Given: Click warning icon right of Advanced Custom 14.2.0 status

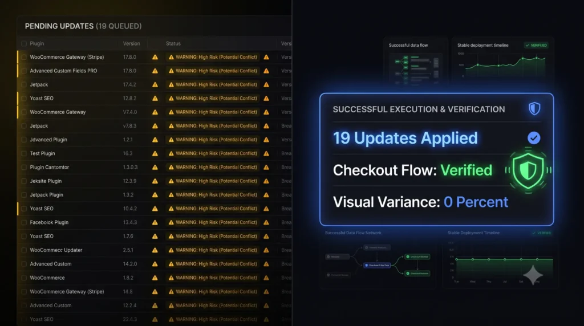Looking at the screenshot, I should pos(266,264).
